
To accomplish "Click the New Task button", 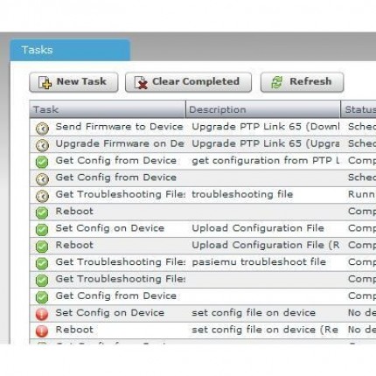I will (x=73, y=82).
